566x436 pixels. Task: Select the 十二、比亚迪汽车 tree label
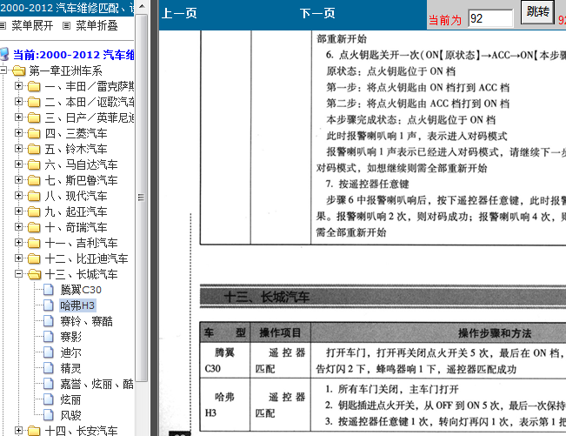click(x=87, y=258)
